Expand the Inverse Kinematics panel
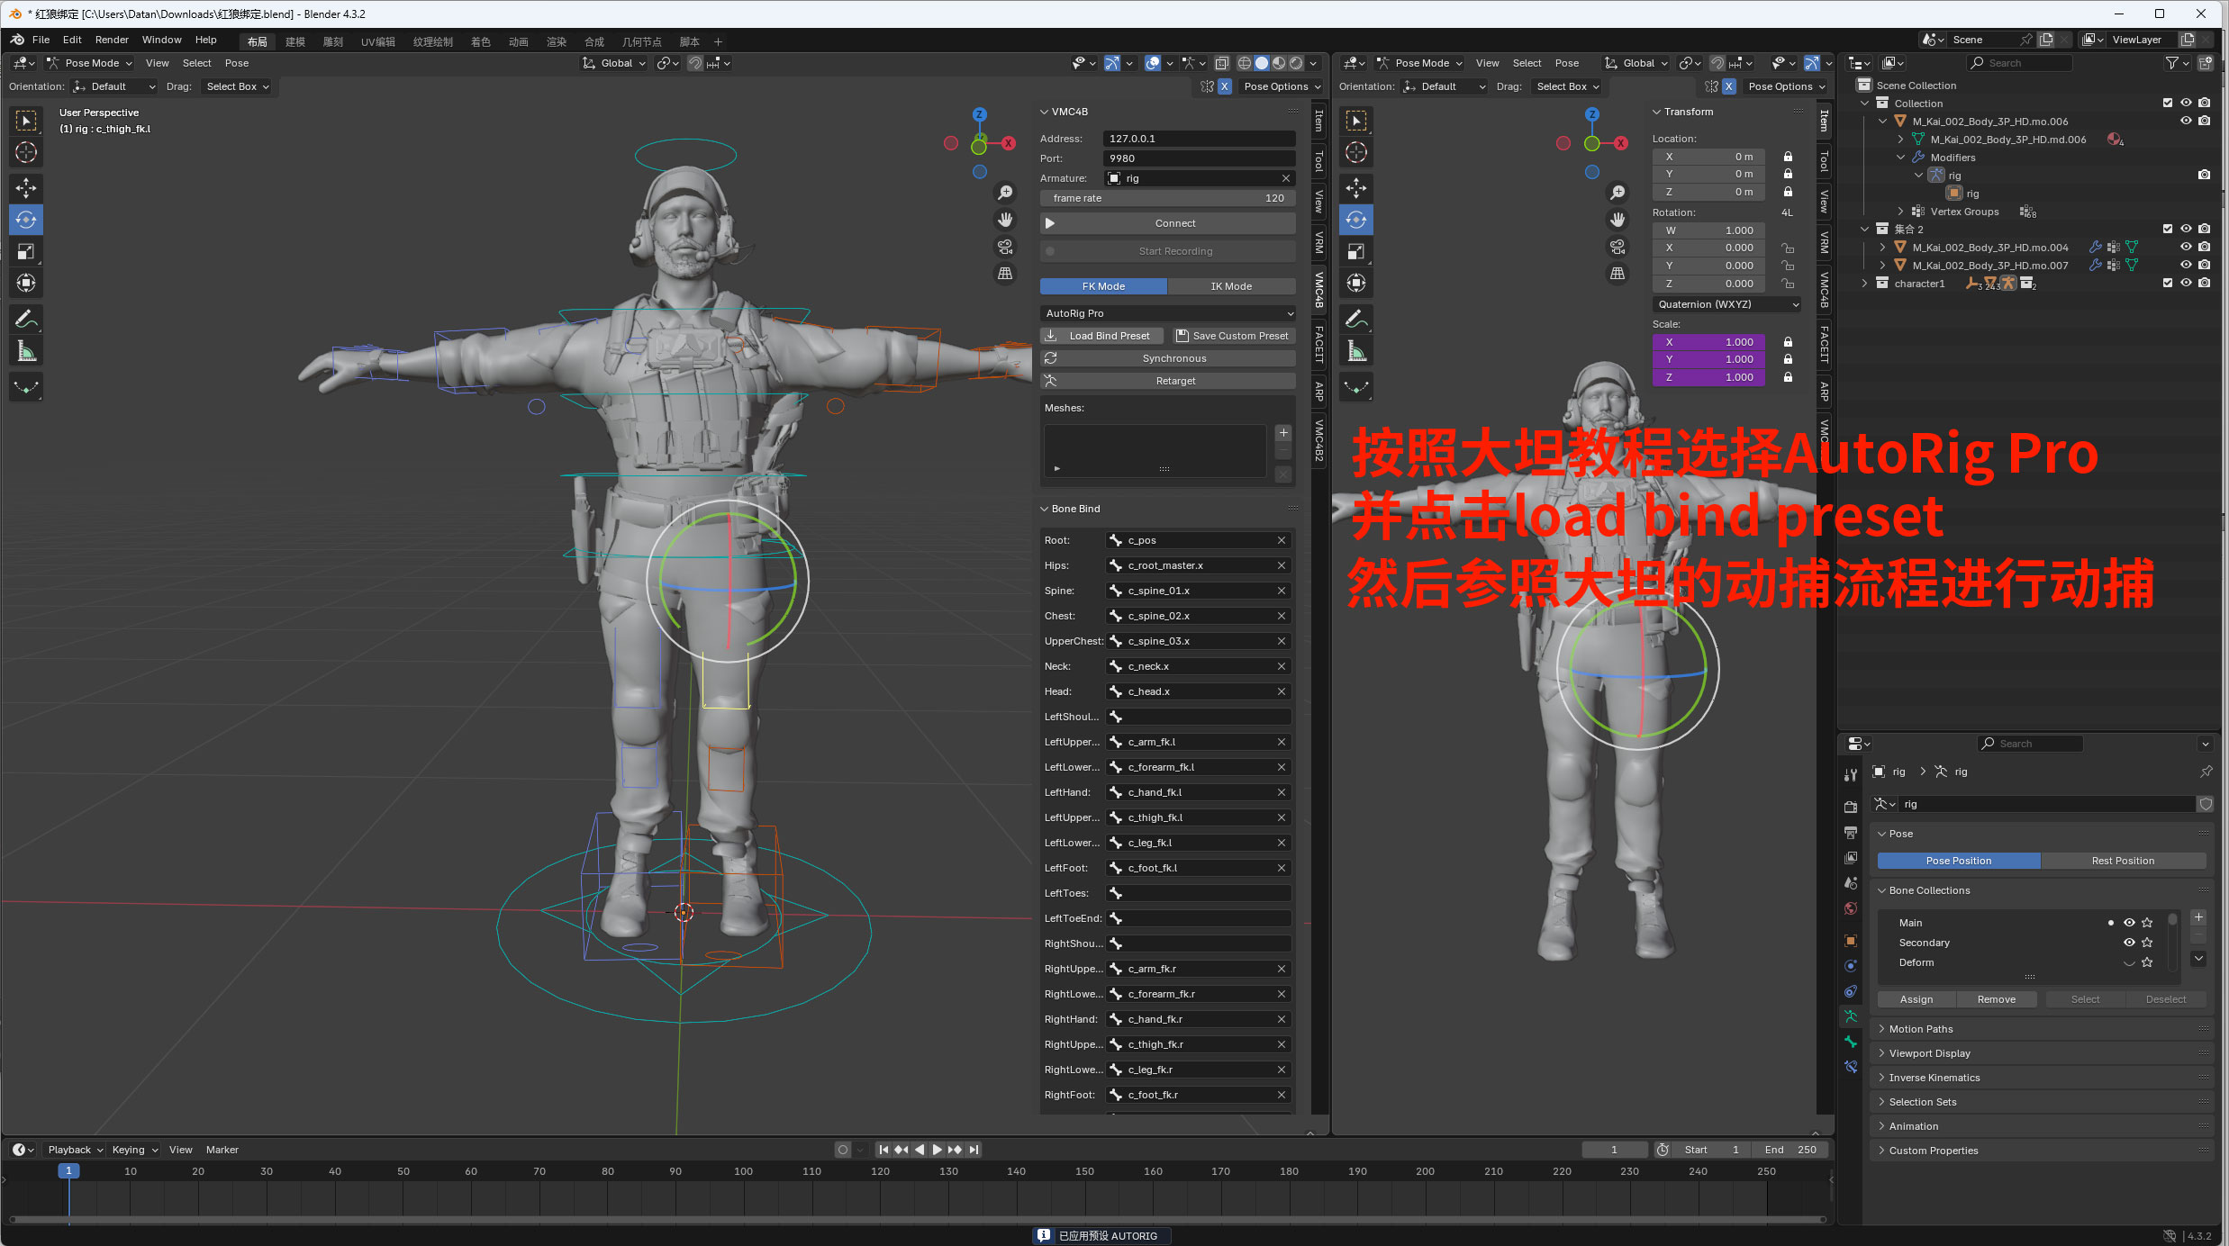The width and height of the screenshot is (2229, 1246). click(1934, 1078)
